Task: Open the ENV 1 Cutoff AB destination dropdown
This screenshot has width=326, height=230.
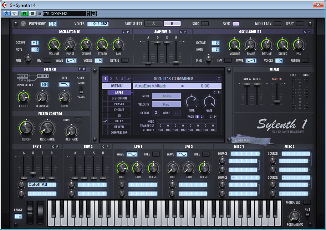Action: (x=42, y=185)
